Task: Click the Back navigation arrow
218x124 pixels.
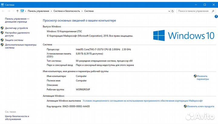Action: tap(3, 11)
